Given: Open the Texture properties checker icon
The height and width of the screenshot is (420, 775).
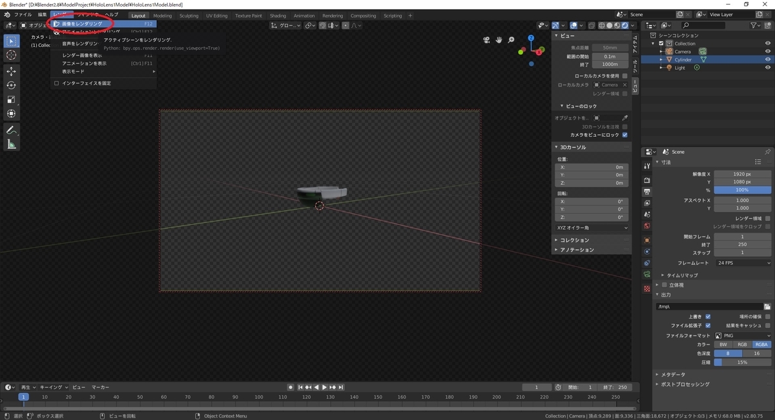Looking at the screenshot, I should coord(647,288).
